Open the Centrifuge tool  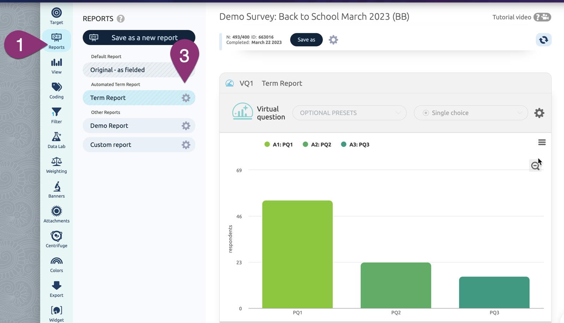[56, 239]
